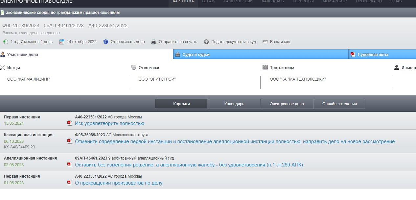Image resolution: width=416 pixels, height=200 pixels.
Task: Show Онлайн-заседания section
Action: pos(339,104)
